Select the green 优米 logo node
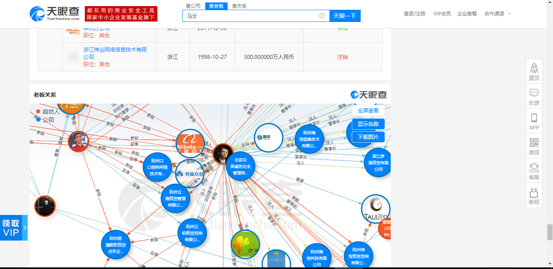The width and height of the screenshot is (553, 269). click(x=245, y=244)
